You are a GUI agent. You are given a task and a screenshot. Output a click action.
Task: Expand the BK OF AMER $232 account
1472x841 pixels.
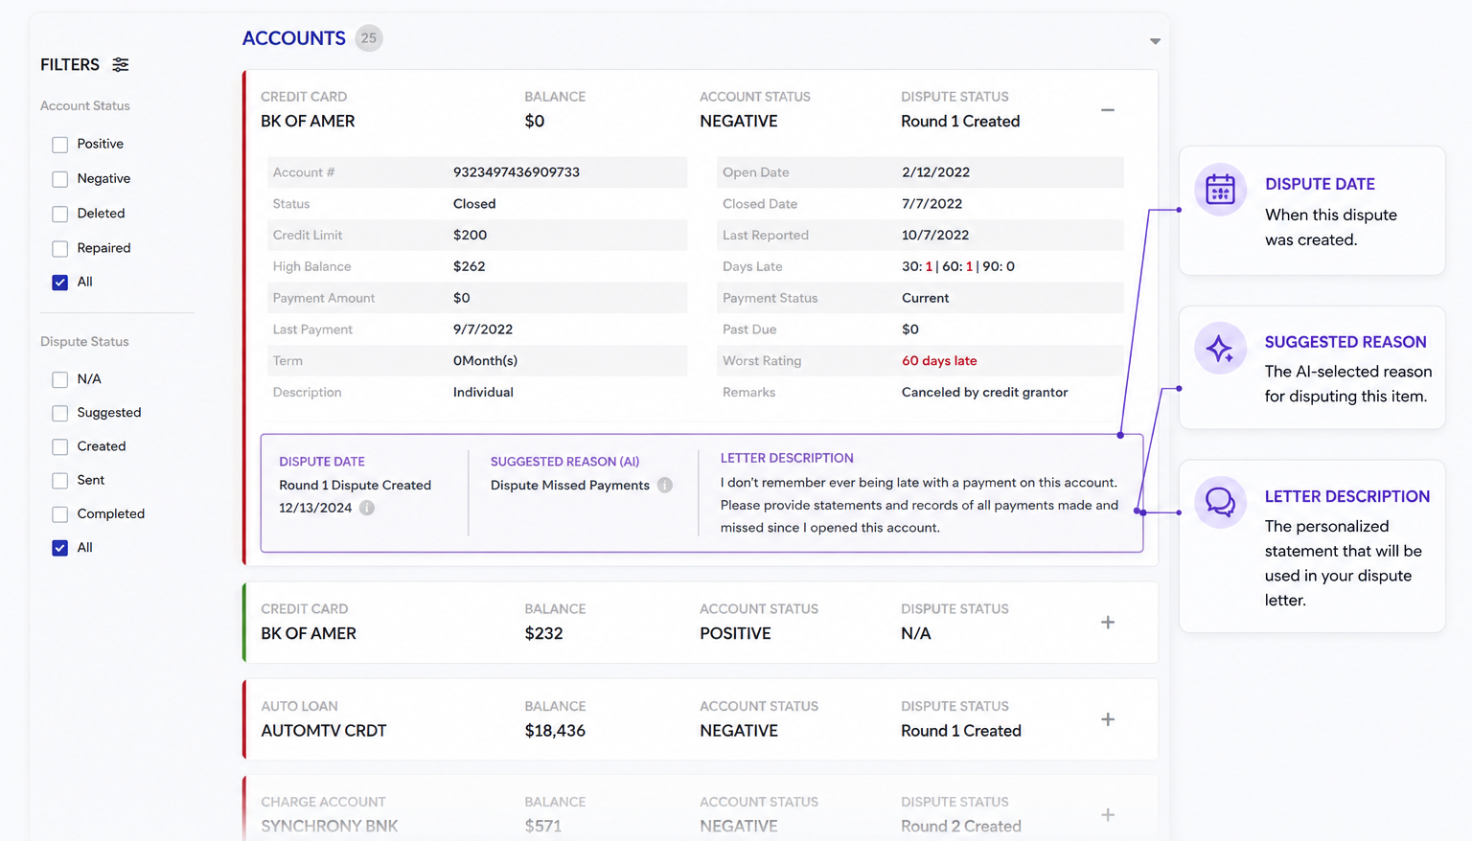click(x=1108, y=623)
